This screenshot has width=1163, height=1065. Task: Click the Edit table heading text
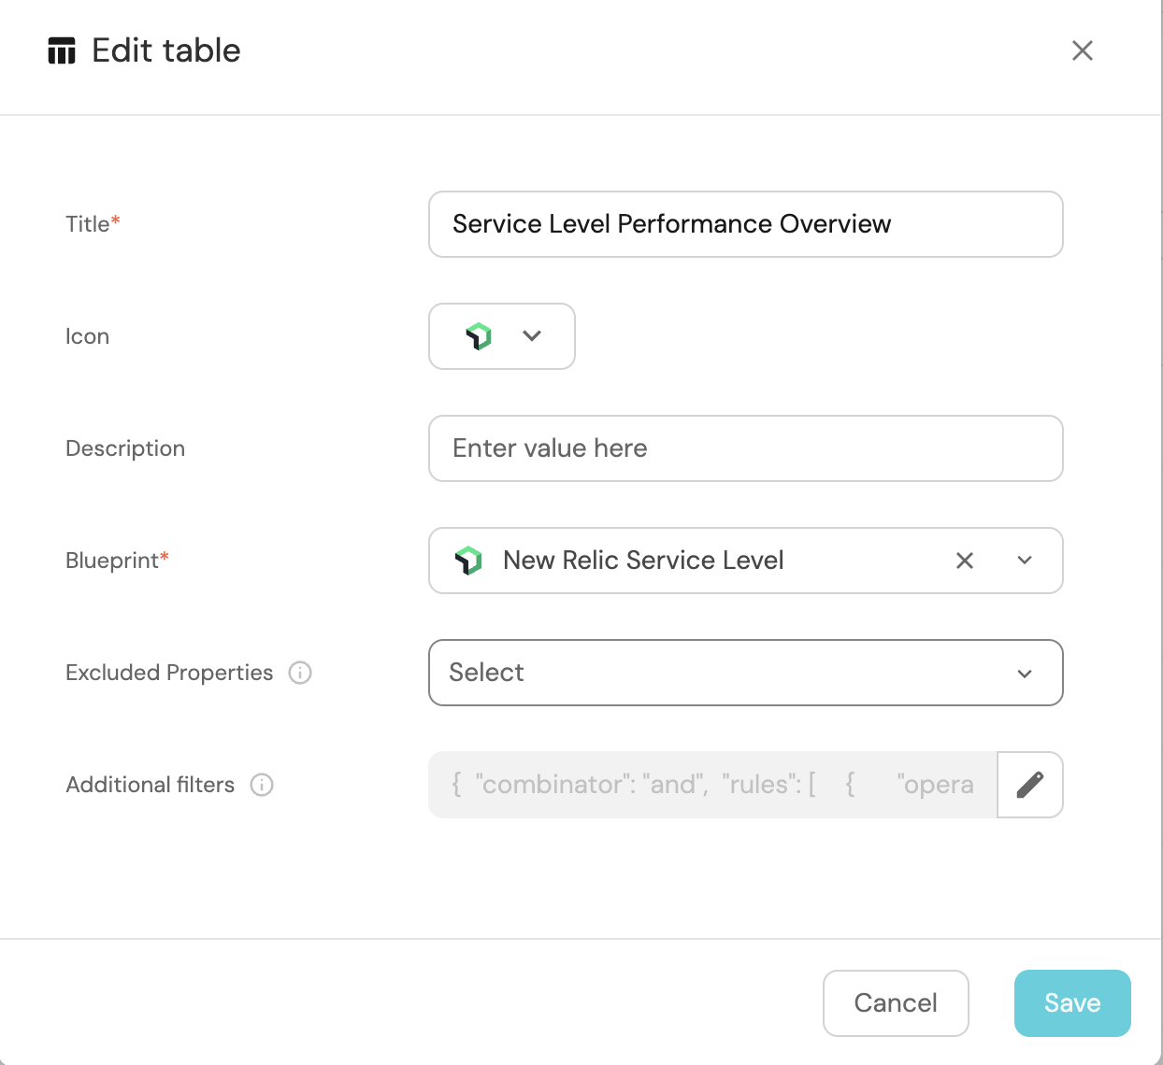coord(166,50)
